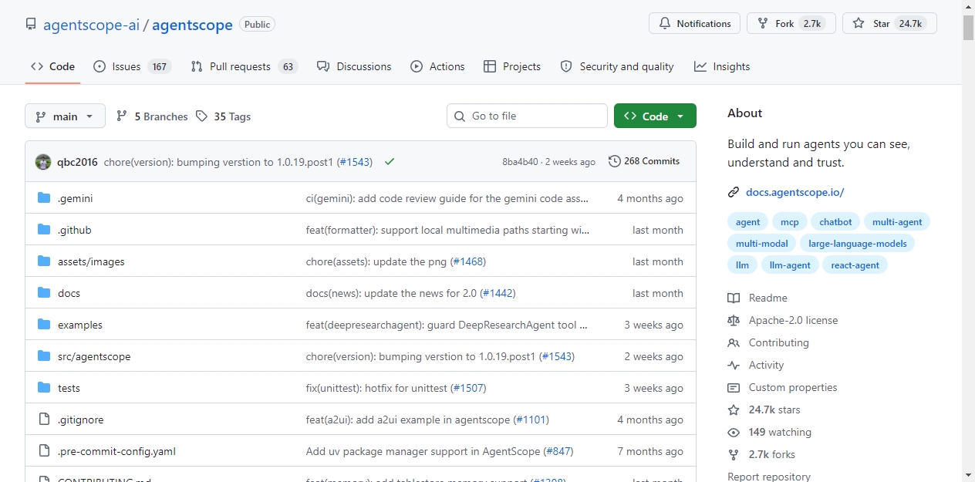This screenshot has width=975, height=482.
Task: Open the agentscope-ai organization link
Action: tap(91, 25)
